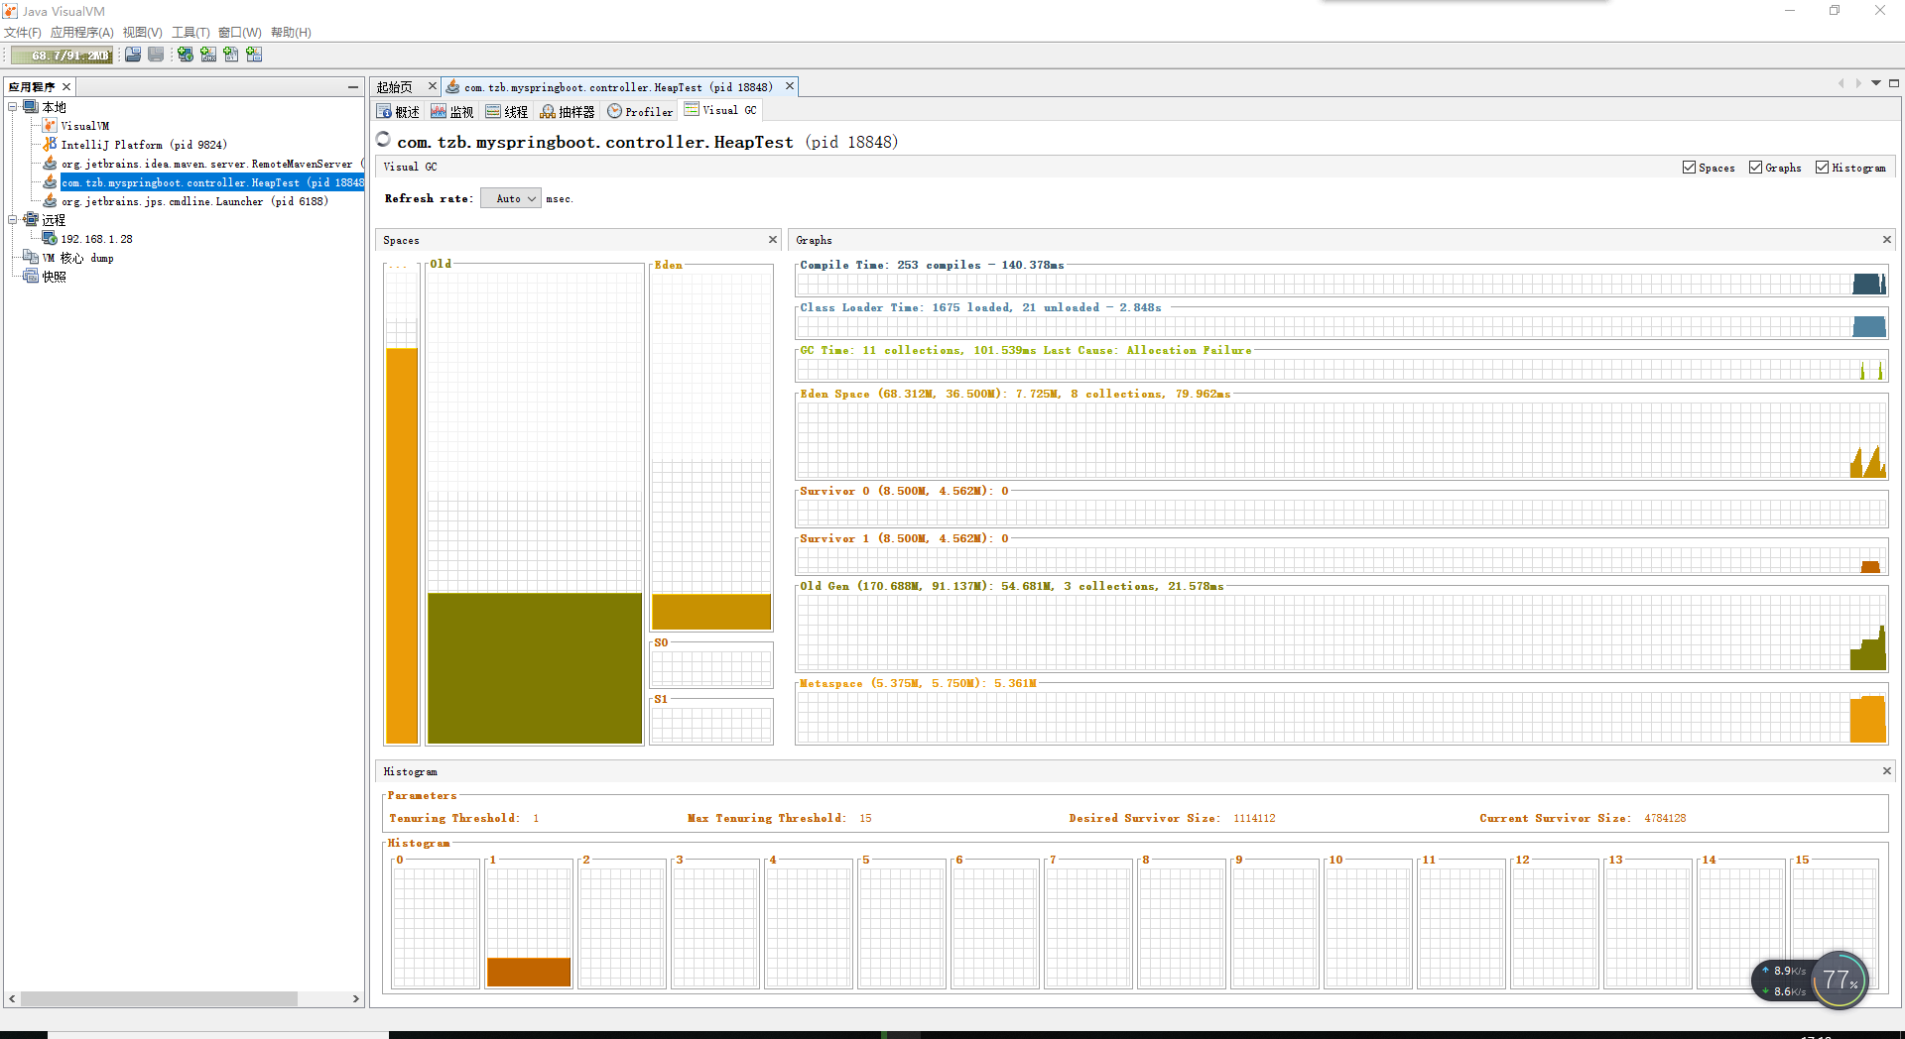Click the left panel horizontal scrollbar
Viewport: 1905px width, 1039px height.
(159, 999)
